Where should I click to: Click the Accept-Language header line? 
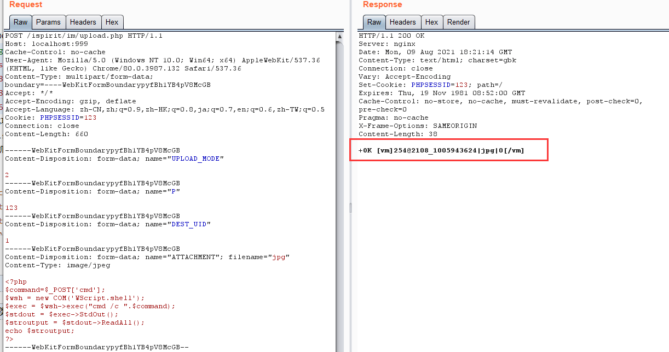pyautogui.click(x=165, y=109)
